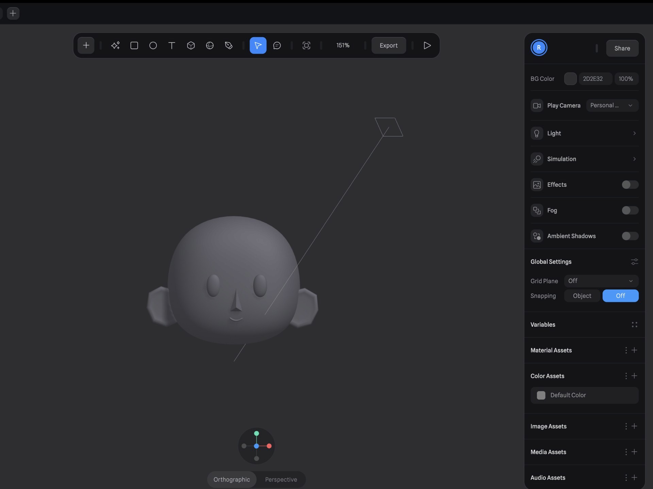The height and width of the screenshot is (489, 653).
Task: Enable the Fog setting
Action: 630,210
